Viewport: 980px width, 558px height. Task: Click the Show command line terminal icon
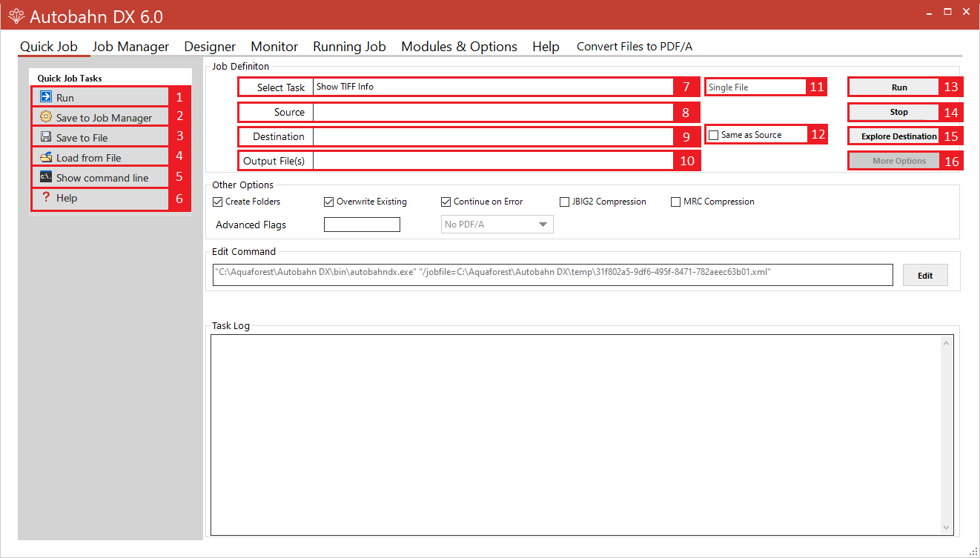pos(46,177)
